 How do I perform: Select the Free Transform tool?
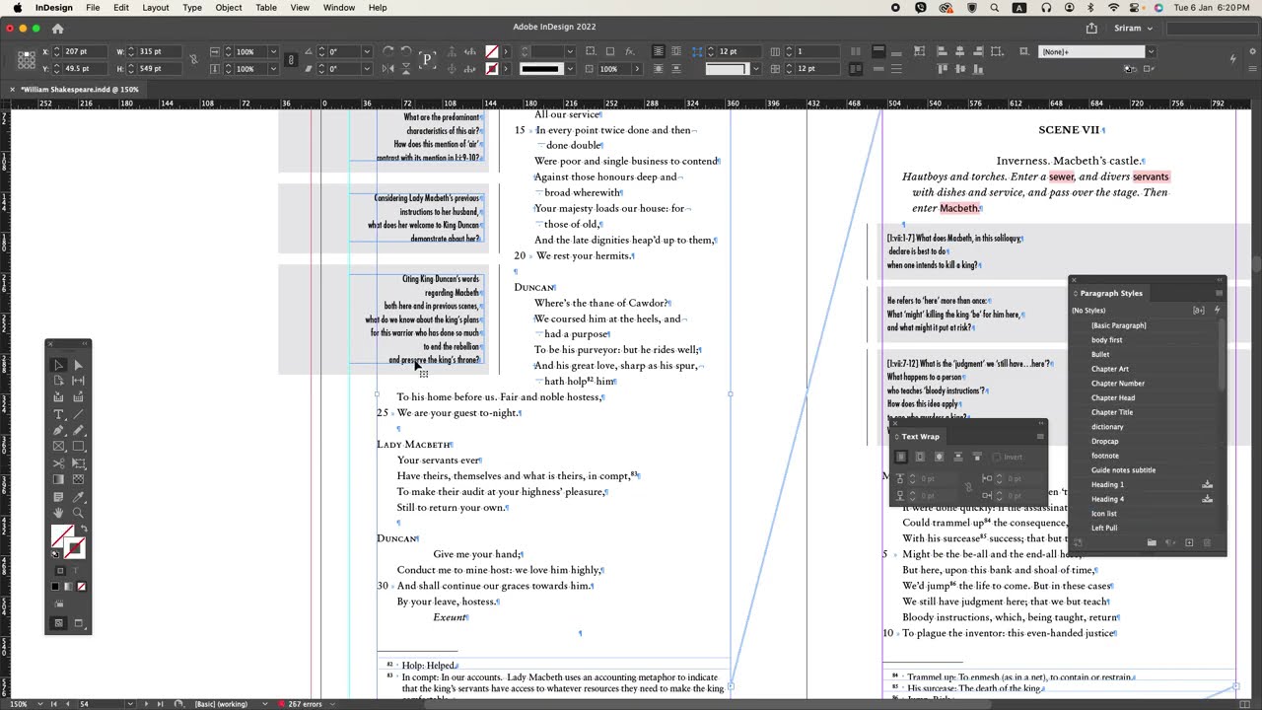pos(78,463)
